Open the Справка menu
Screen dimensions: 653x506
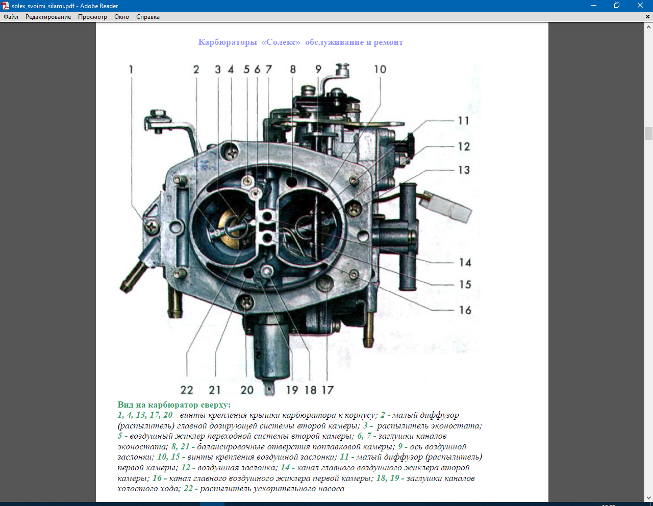click(148, 17)
